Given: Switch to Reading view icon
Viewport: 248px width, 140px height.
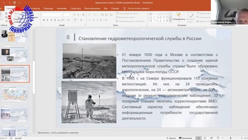Looking at the screenshot, I should [211, 138].
